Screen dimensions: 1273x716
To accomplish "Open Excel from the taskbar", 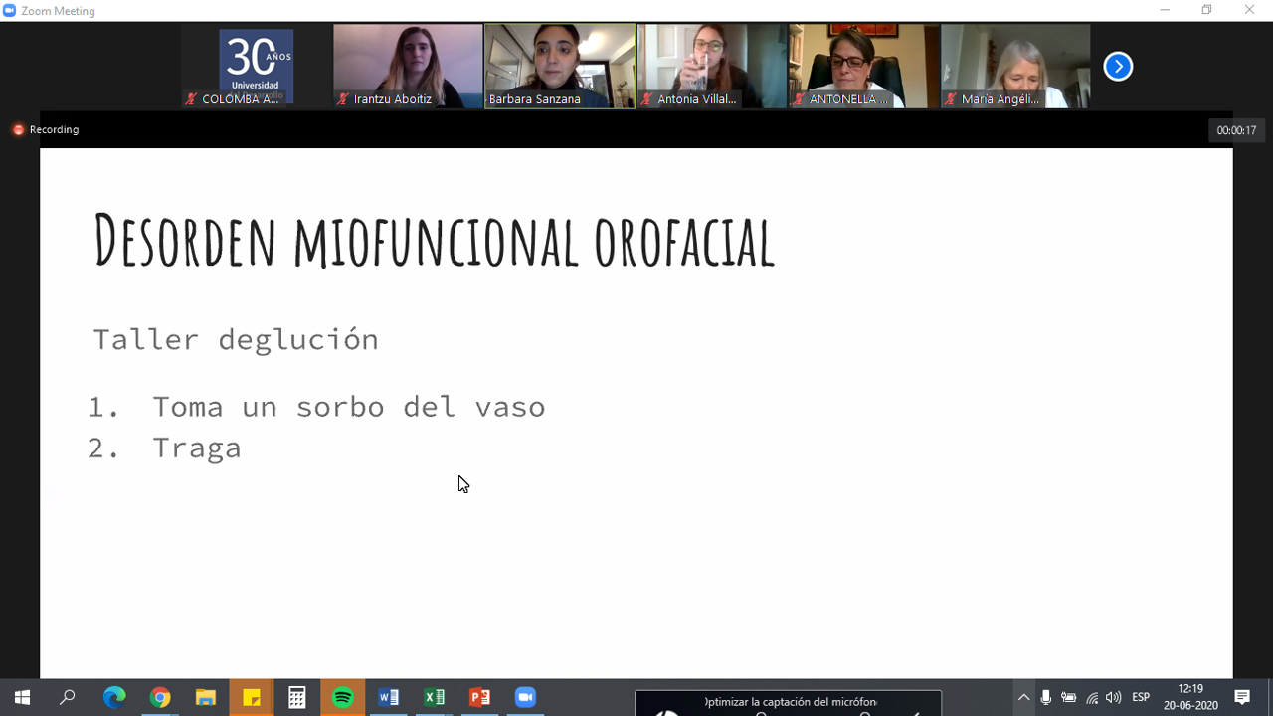I will tap(434, 697).
